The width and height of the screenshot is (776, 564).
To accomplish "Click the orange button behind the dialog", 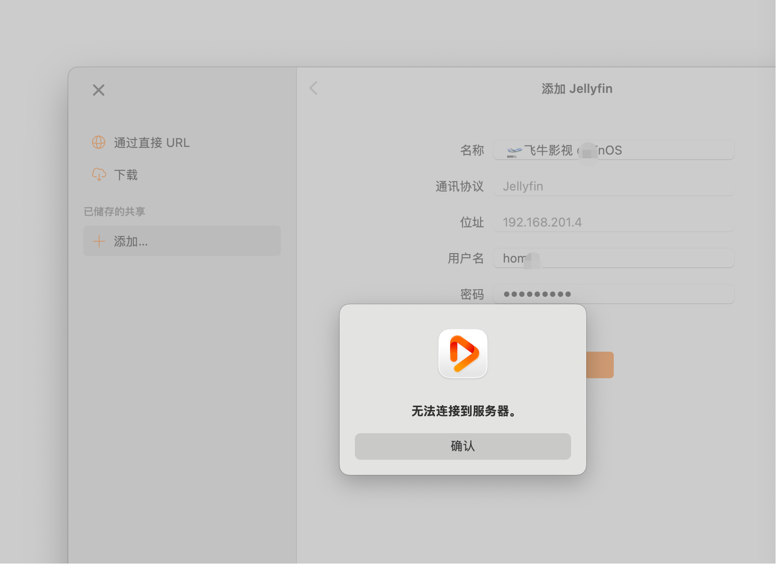I will click(600, 364).
